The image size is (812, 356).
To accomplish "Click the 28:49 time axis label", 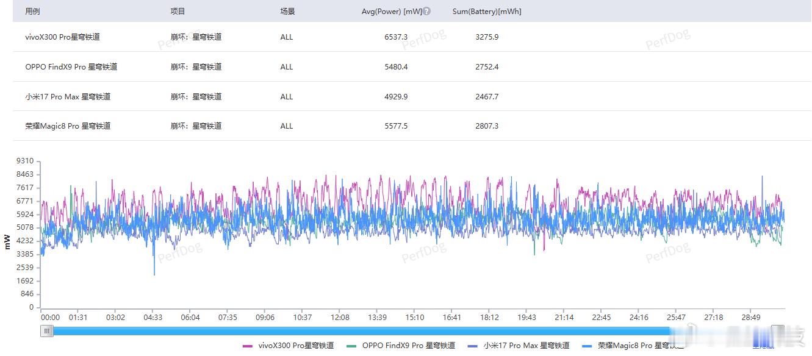I will [751, 318].
